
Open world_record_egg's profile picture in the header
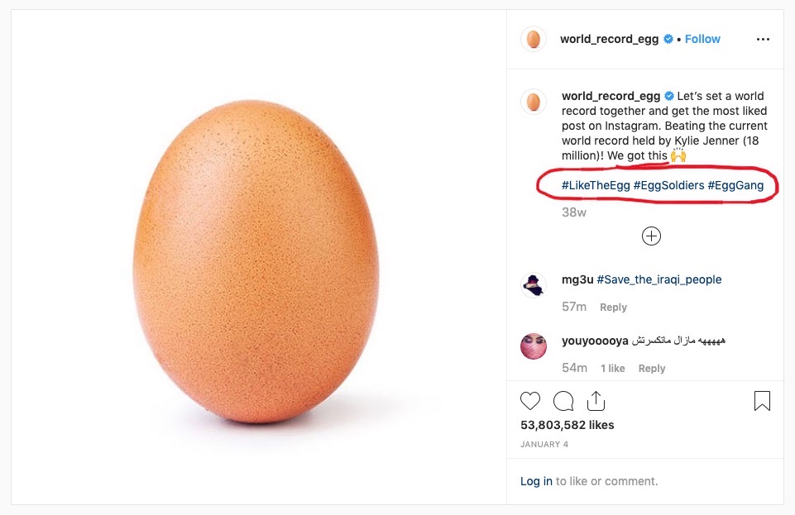(x=533, y=39)
